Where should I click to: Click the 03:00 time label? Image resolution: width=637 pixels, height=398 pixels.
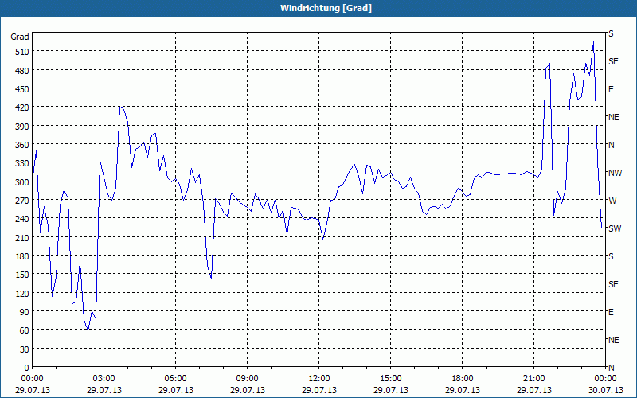tap(104, 379)
